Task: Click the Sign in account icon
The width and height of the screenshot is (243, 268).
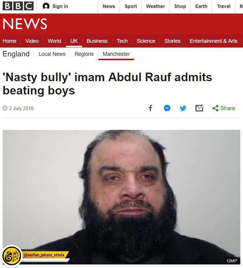Action: pyautogui.click(x=46, y=6)
